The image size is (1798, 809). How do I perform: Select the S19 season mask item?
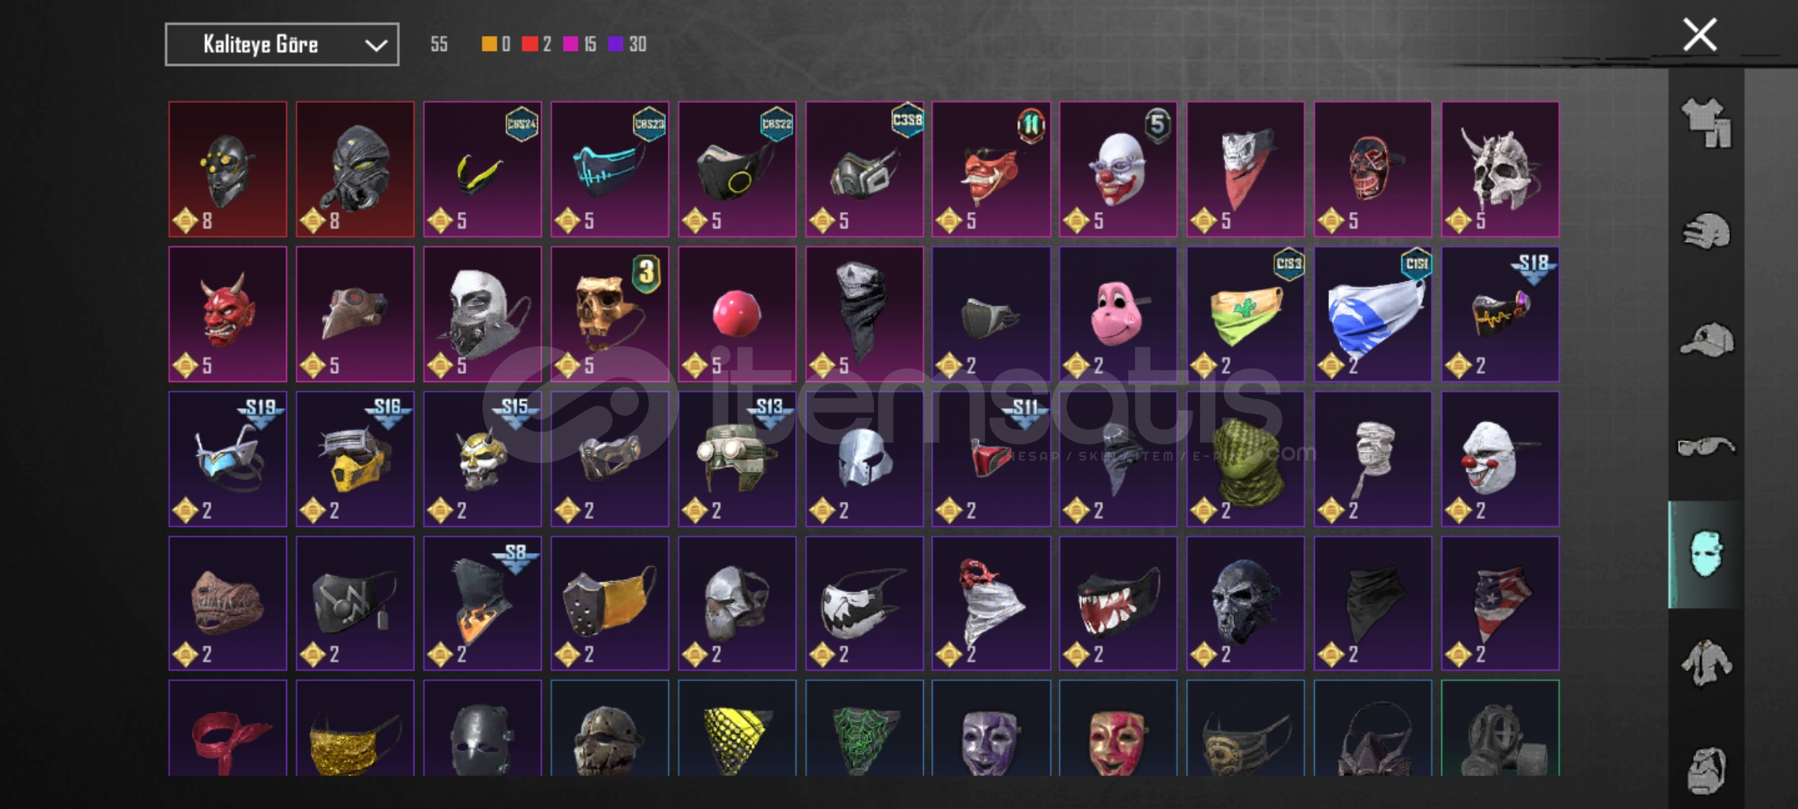point(228,458)
